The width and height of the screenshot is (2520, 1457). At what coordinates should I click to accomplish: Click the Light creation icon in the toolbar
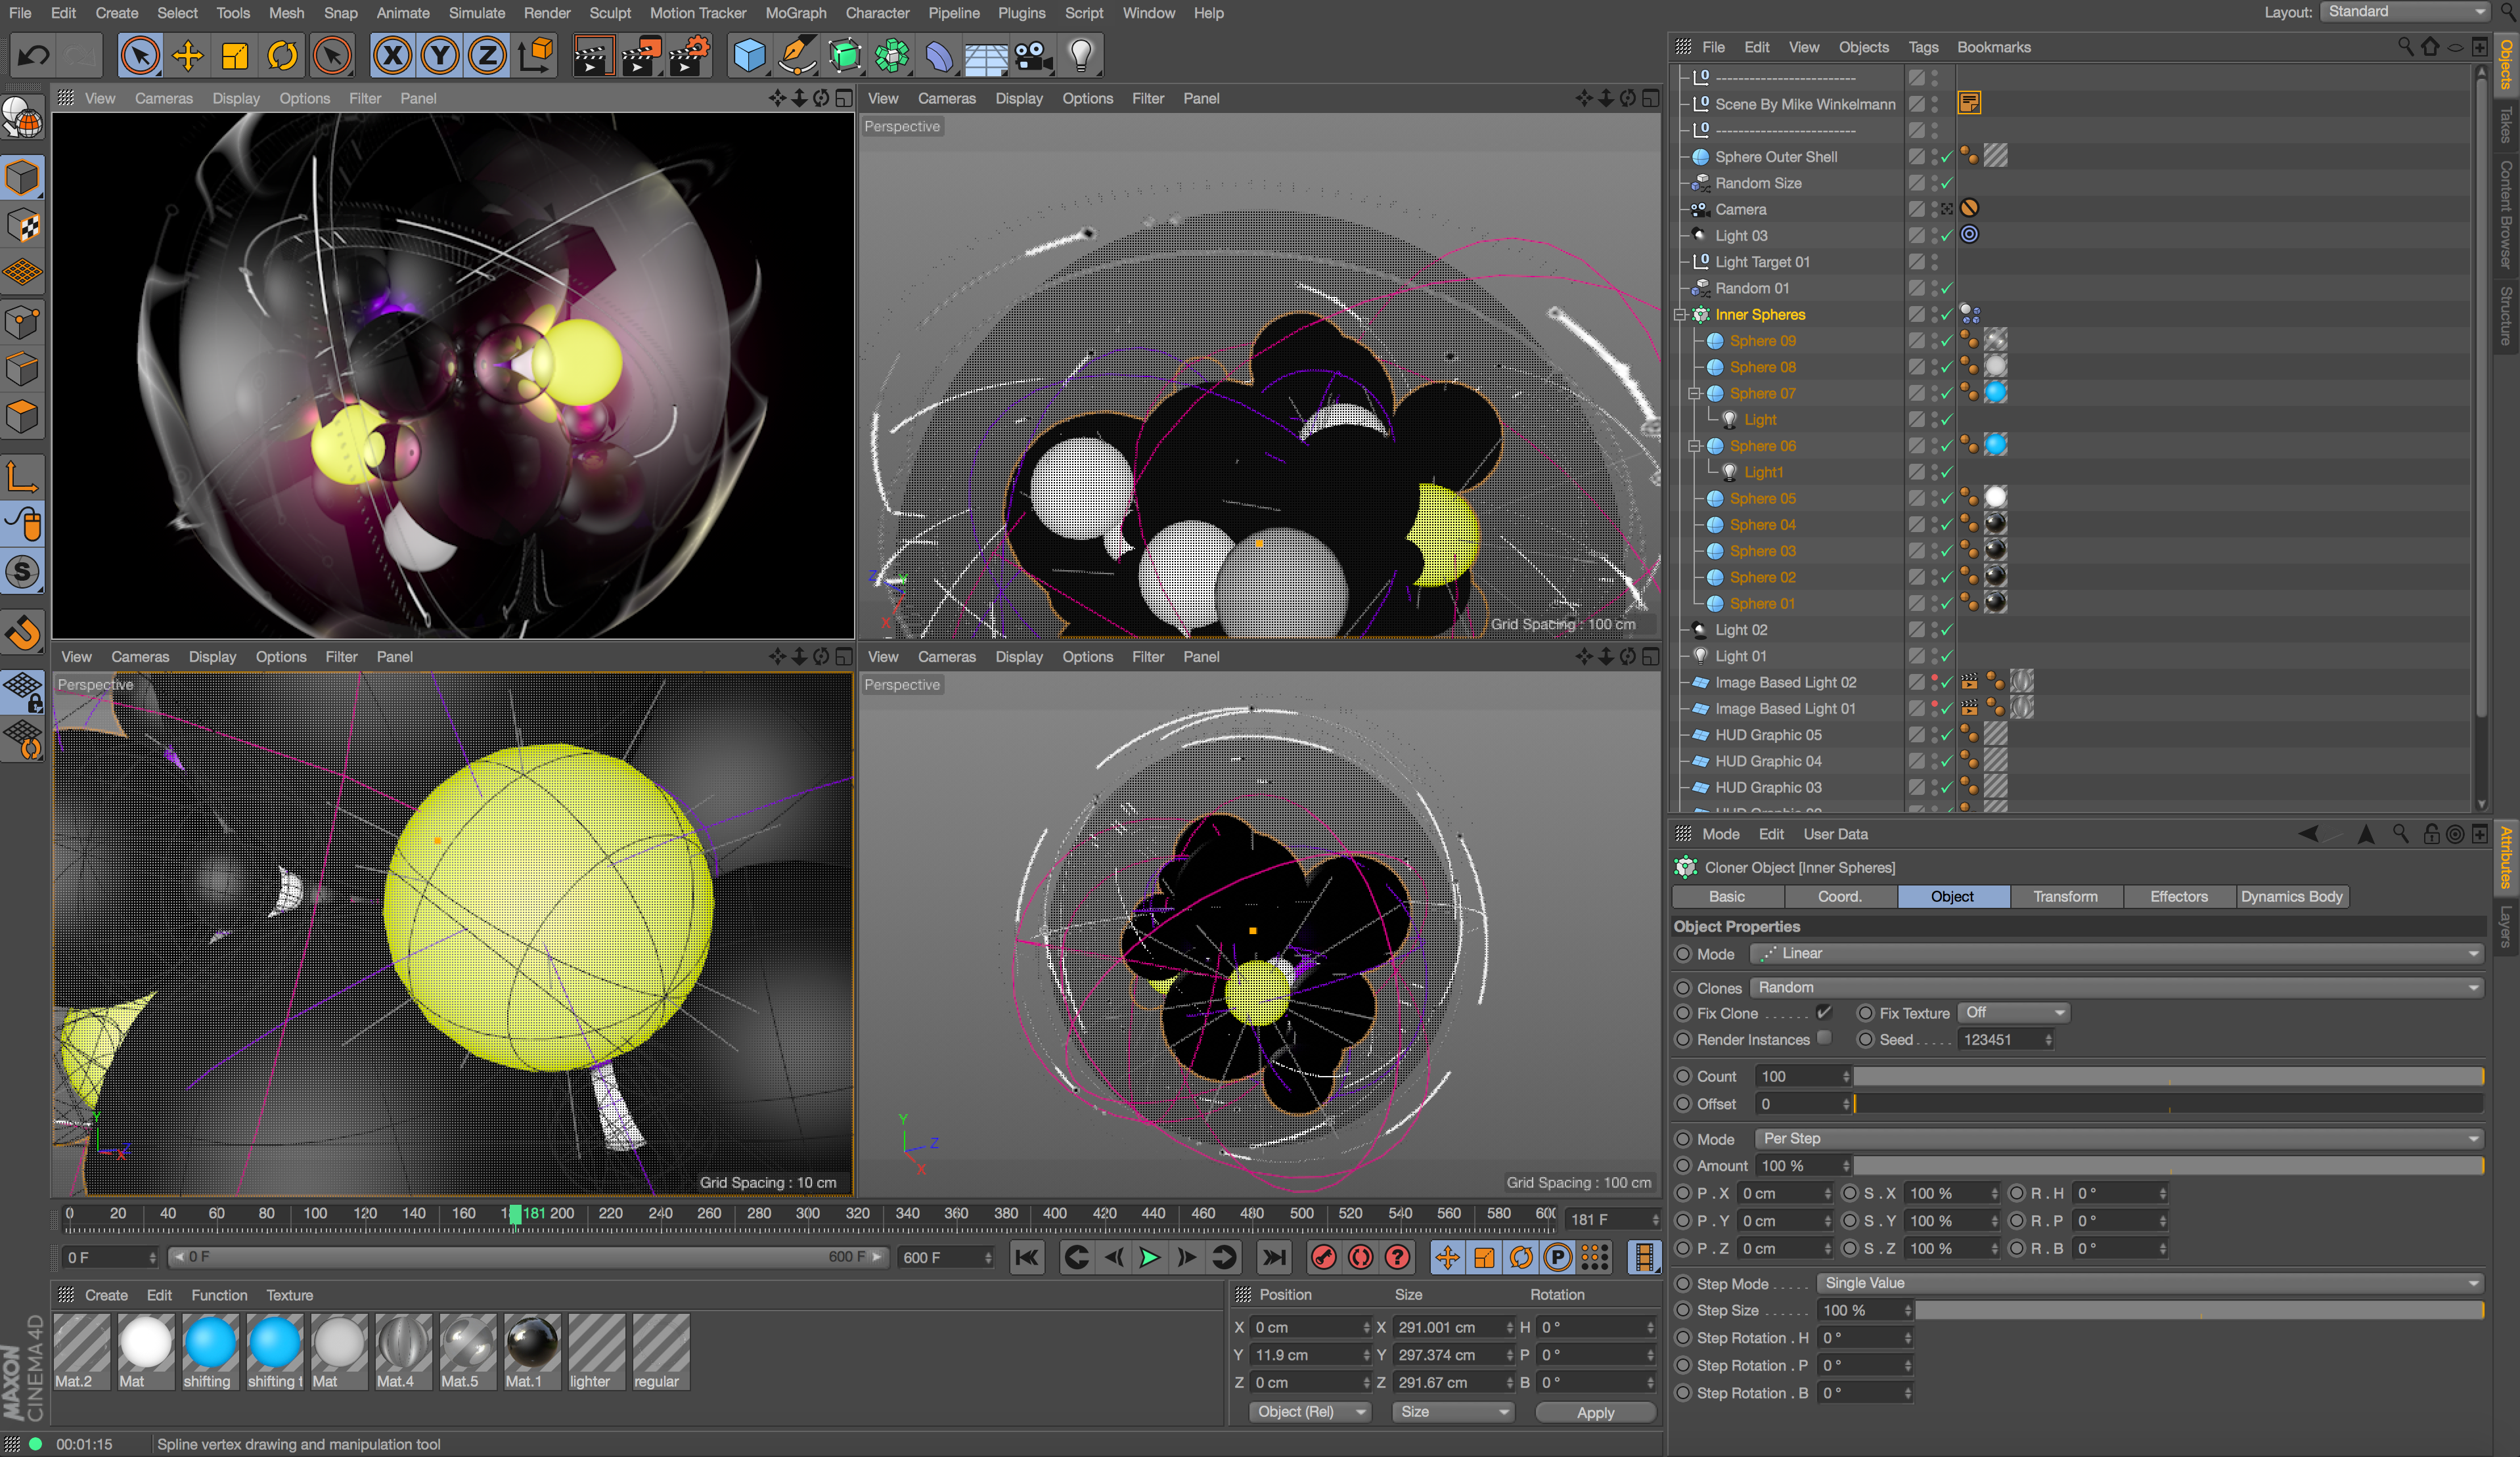click(x=1082, y=55)
